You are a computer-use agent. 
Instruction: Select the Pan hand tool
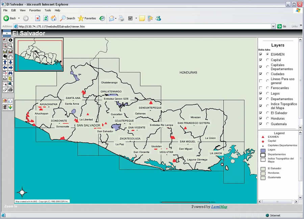pyautogui.click(x=10, y=56)
